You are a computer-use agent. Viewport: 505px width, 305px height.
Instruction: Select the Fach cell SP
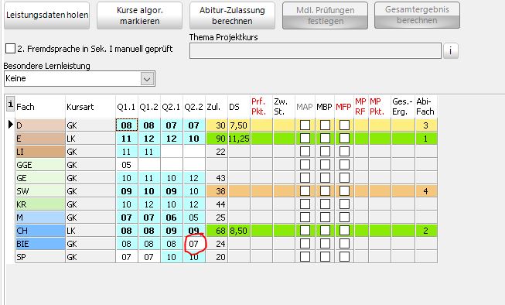[x=40, y=257]
